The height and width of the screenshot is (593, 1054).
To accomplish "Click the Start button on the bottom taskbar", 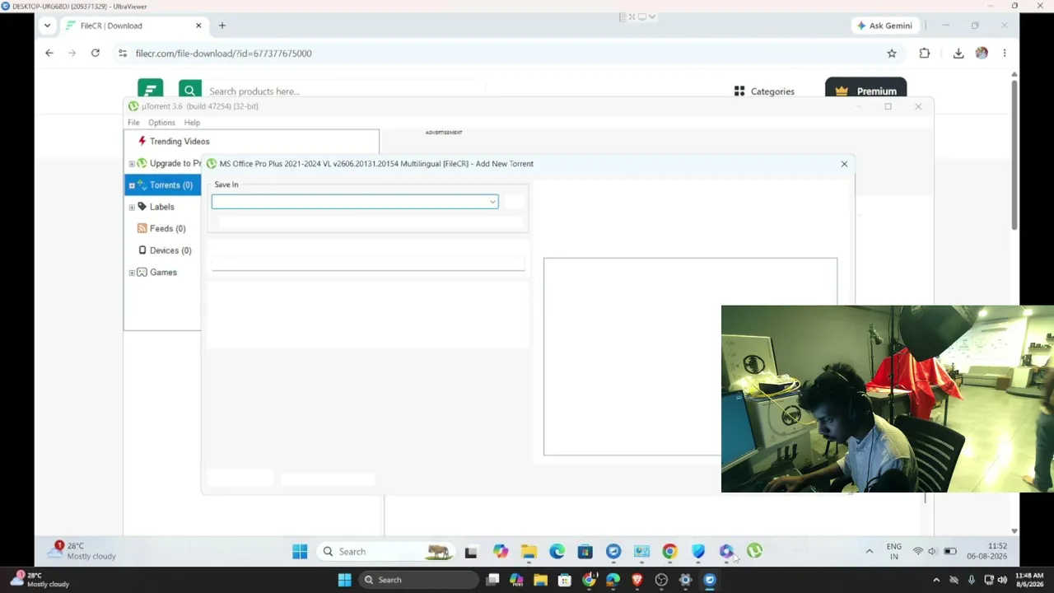I will (x=344, y=580).
